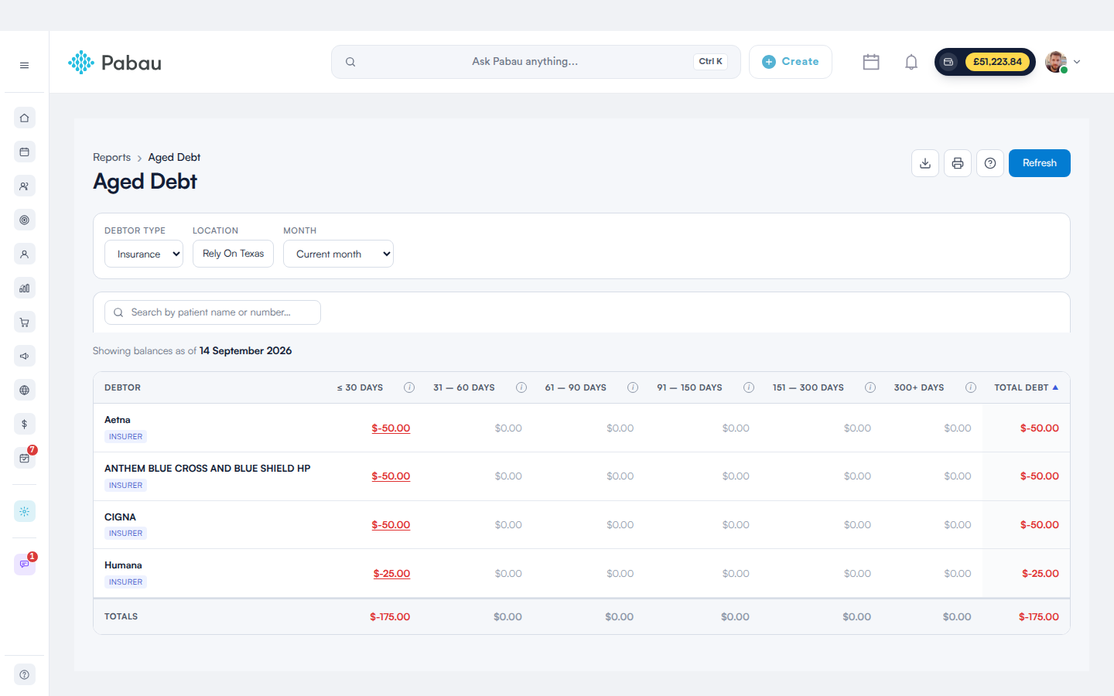Show info for the ≤ 30 Days column

[409, 387]
